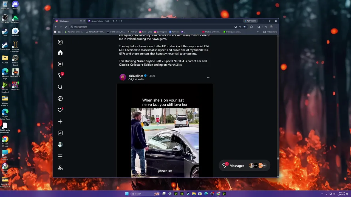Open All Bookmarks folder
The image size is (351, 197).
click(270, 32)
